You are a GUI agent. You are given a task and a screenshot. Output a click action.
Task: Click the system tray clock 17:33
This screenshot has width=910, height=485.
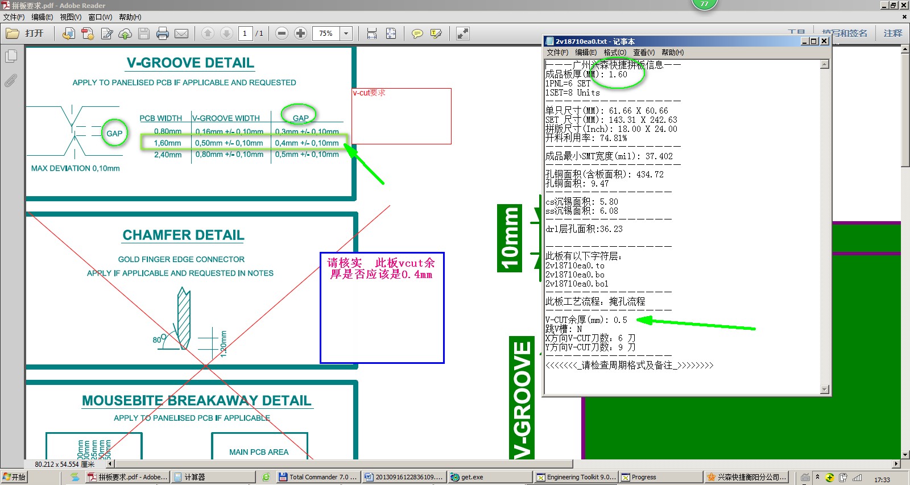[882, 480]
